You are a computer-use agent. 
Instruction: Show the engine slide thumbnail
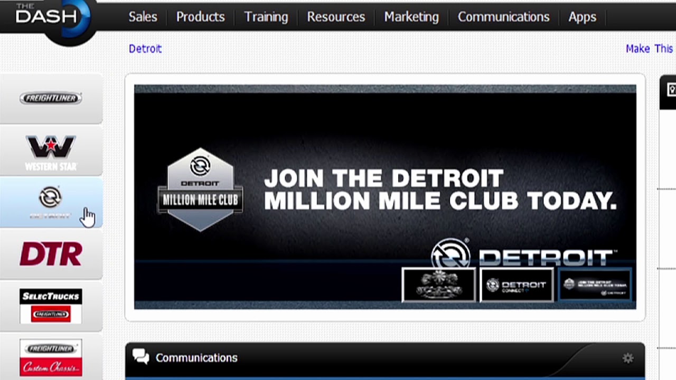tap(439, 285)
